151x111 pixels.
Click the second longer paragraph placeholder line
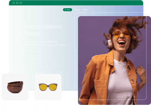42,45
